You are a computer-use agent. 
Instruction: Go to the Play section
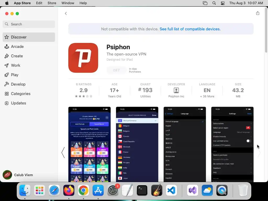(x=29, y=75)
